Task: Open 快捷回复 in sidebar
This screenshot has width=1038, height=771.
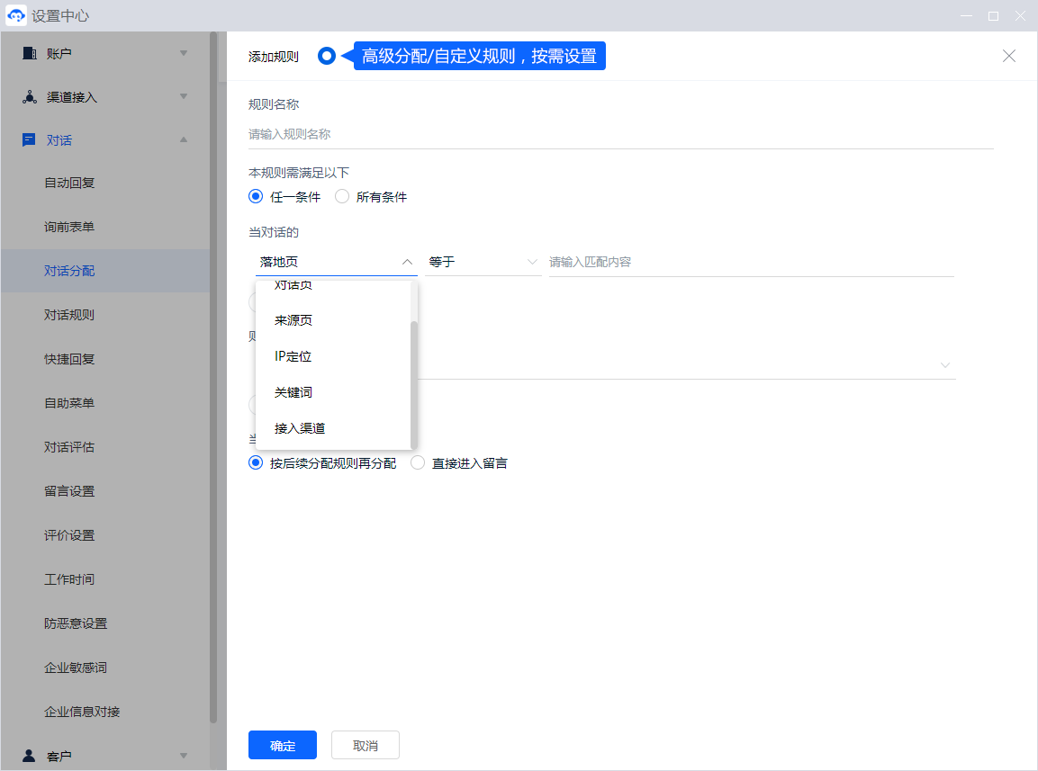Action: pos(69,359)
